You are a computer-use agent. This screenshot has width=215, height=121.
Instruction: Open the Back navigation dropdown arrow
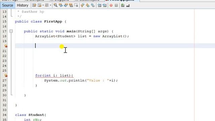point(43,5)
